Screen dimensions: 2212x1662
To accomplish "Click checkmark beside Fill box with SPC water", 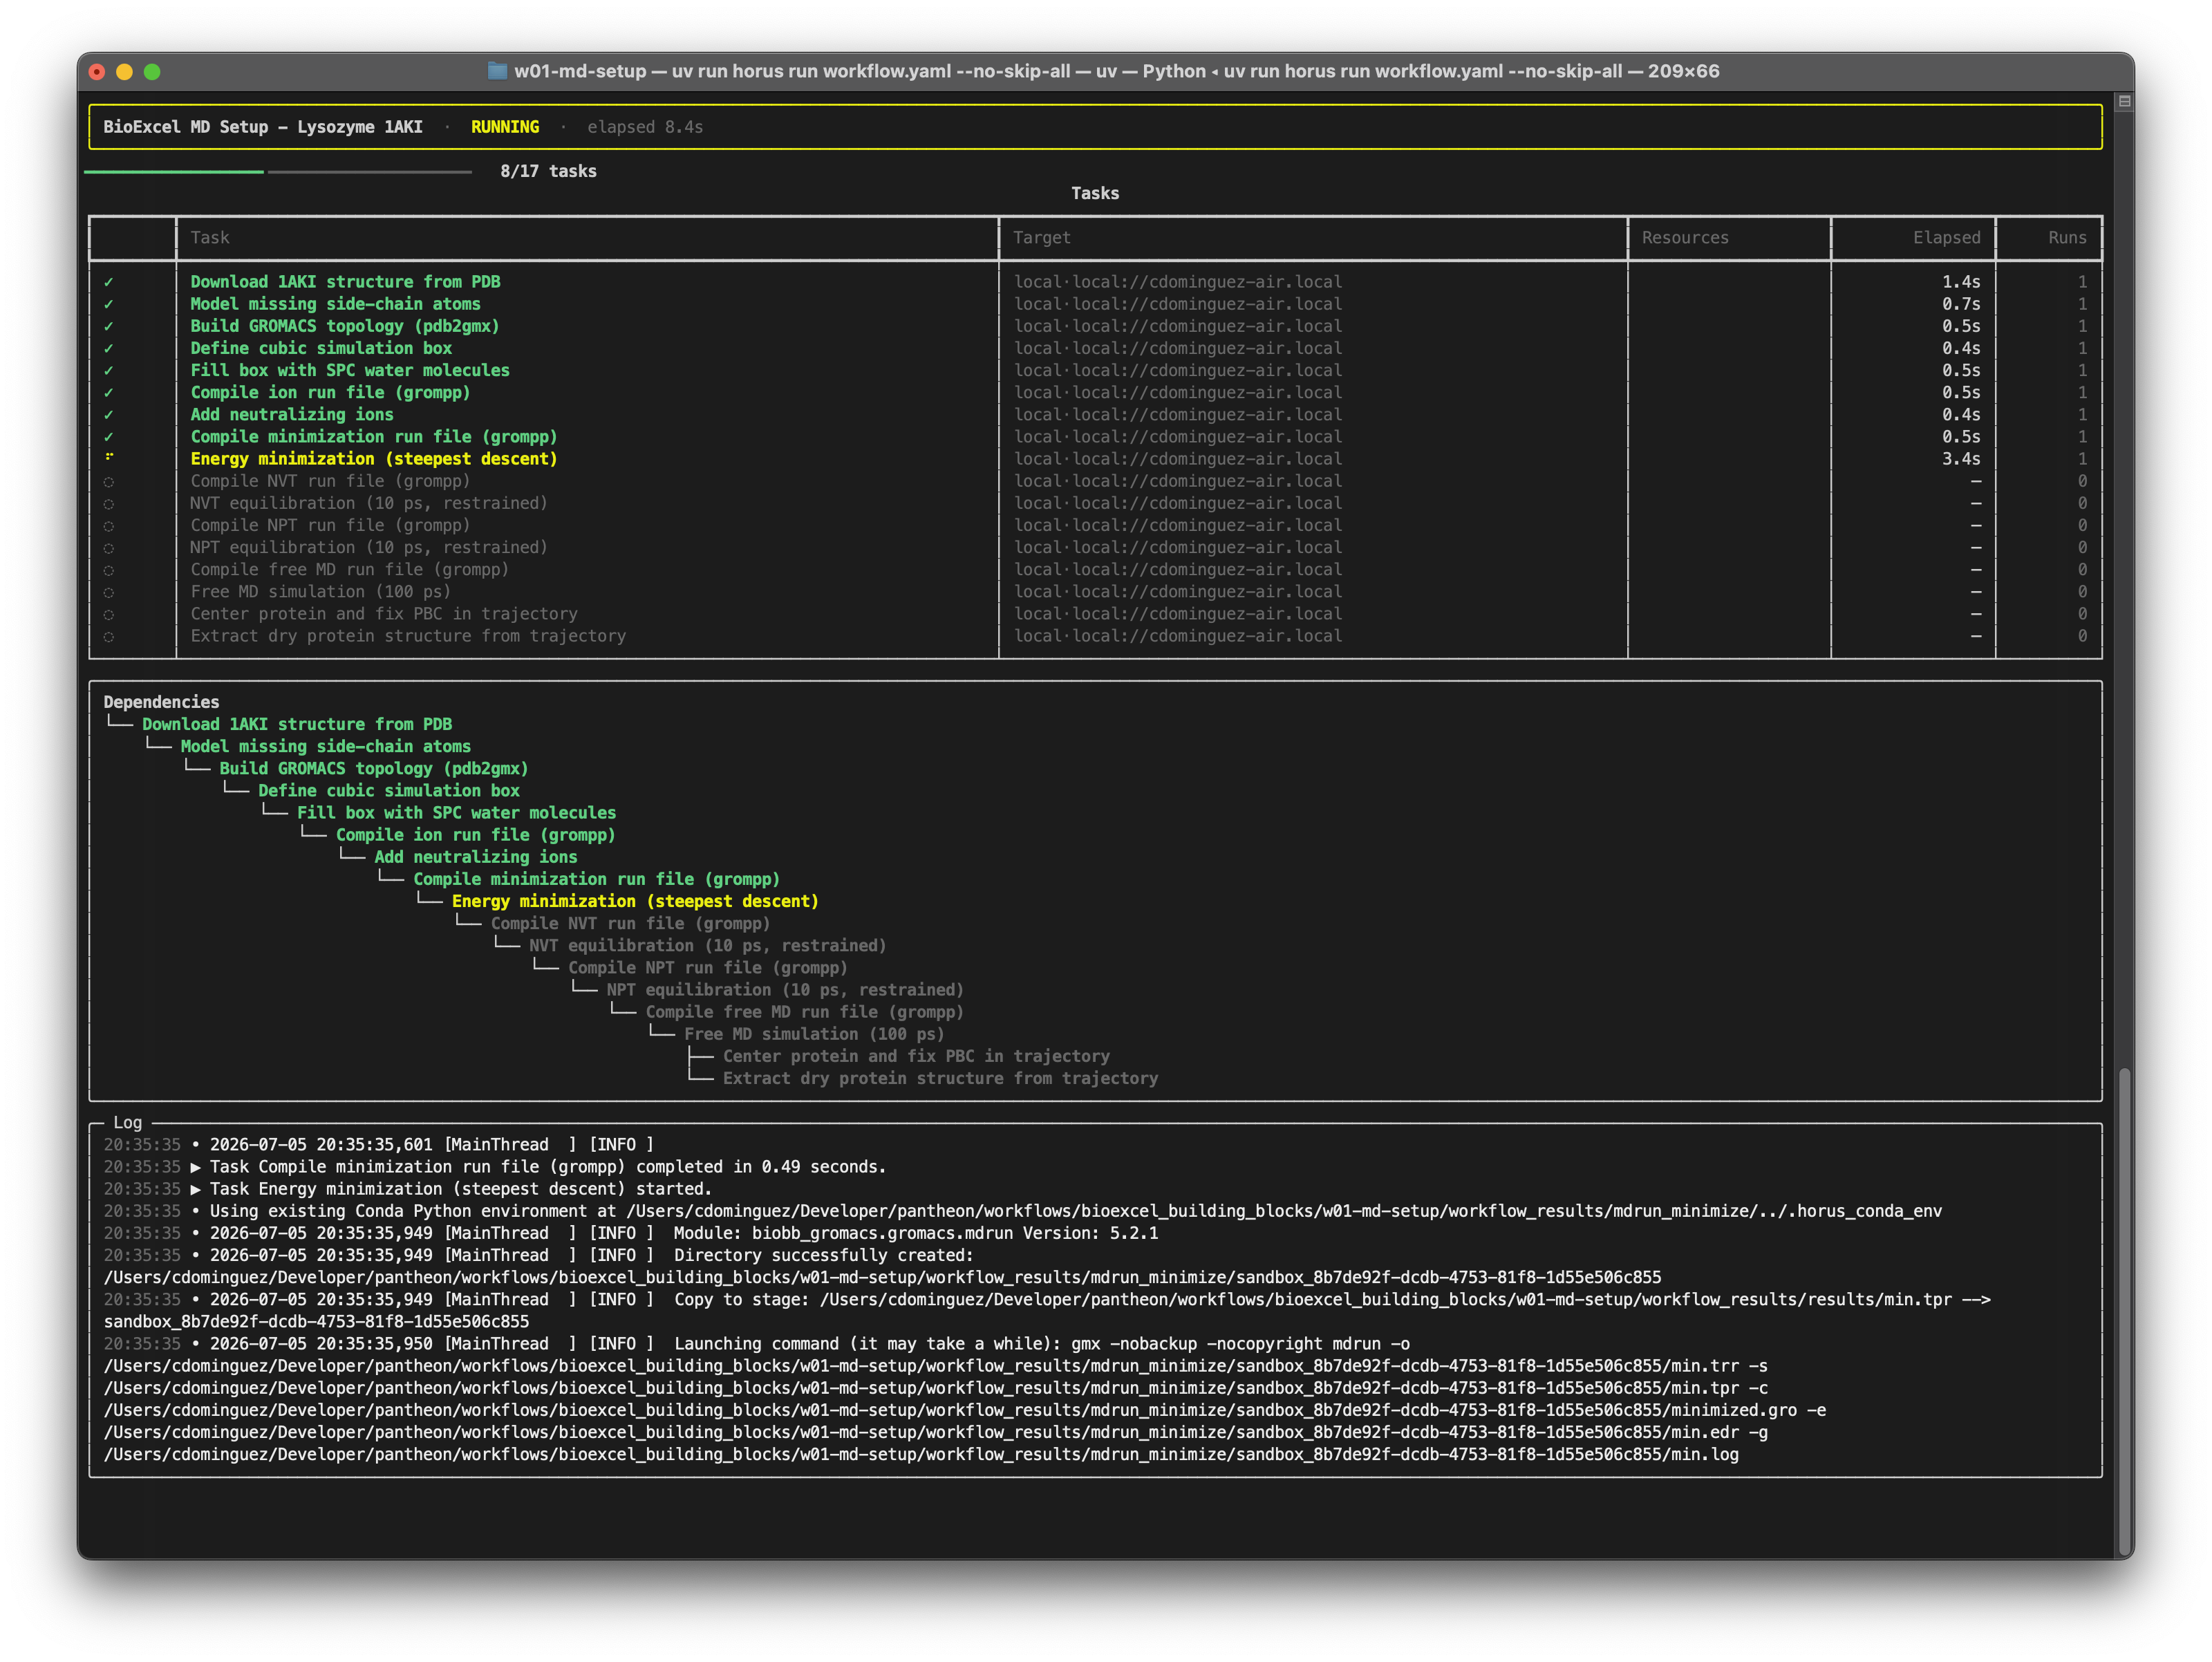I will [109, 370].
